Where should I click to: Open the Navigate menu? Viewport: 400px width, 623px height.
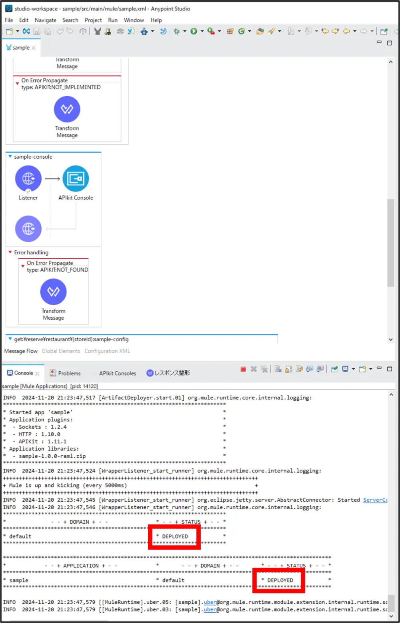45,20
